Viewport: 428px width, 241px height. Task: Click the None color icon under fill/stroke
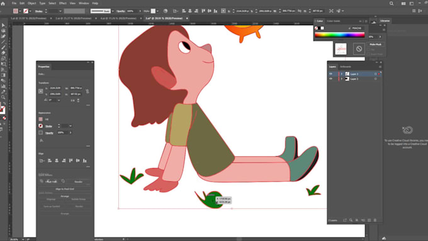coord(4,118)
